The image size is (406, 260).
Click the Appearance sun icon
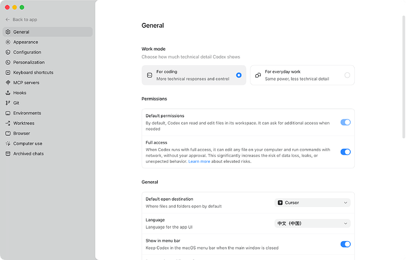tap(8, 42)
